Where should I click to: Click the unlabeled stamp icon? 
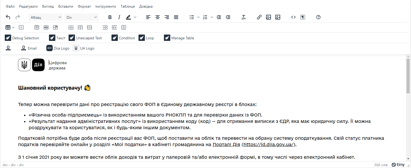click(x=8, y=48)
